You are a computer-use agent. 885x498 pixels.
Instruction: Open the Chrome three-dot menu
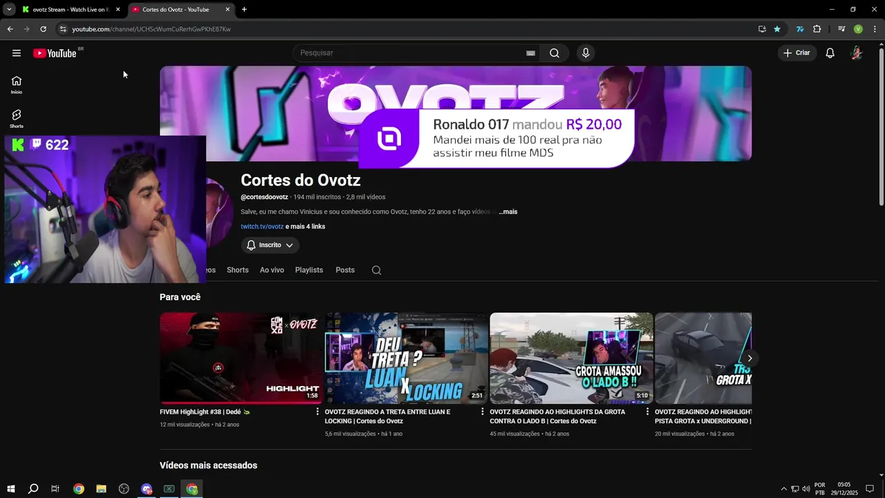tap(875, 29)
